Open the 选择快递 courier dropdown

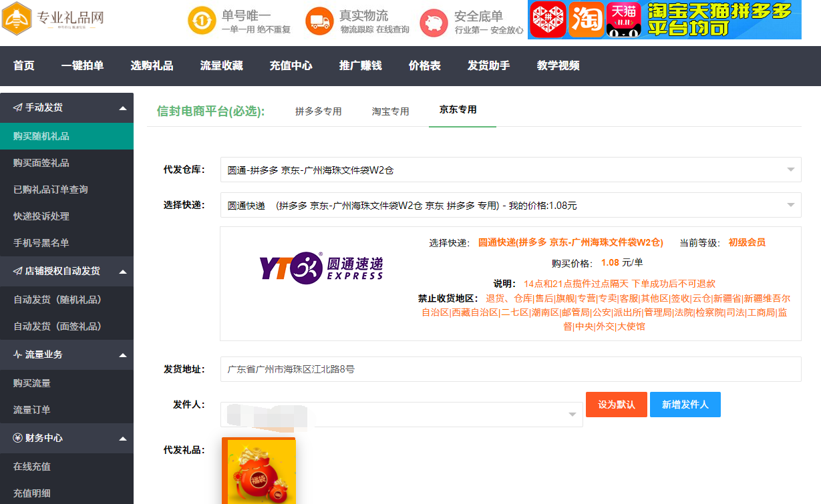pyautogui.click(x=510, y=205)
